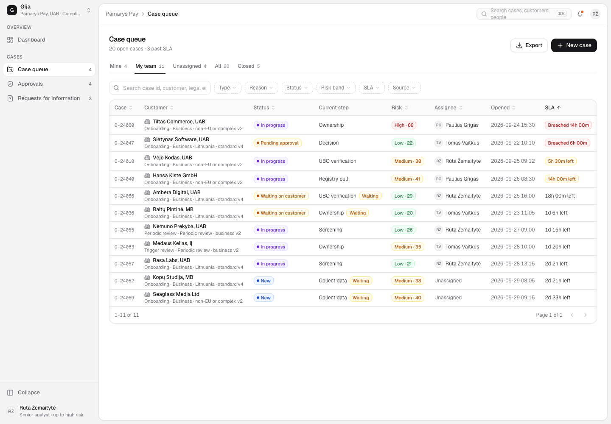Select Case queue in the sidebar
The image size is (611, 424).
[49, 70]
